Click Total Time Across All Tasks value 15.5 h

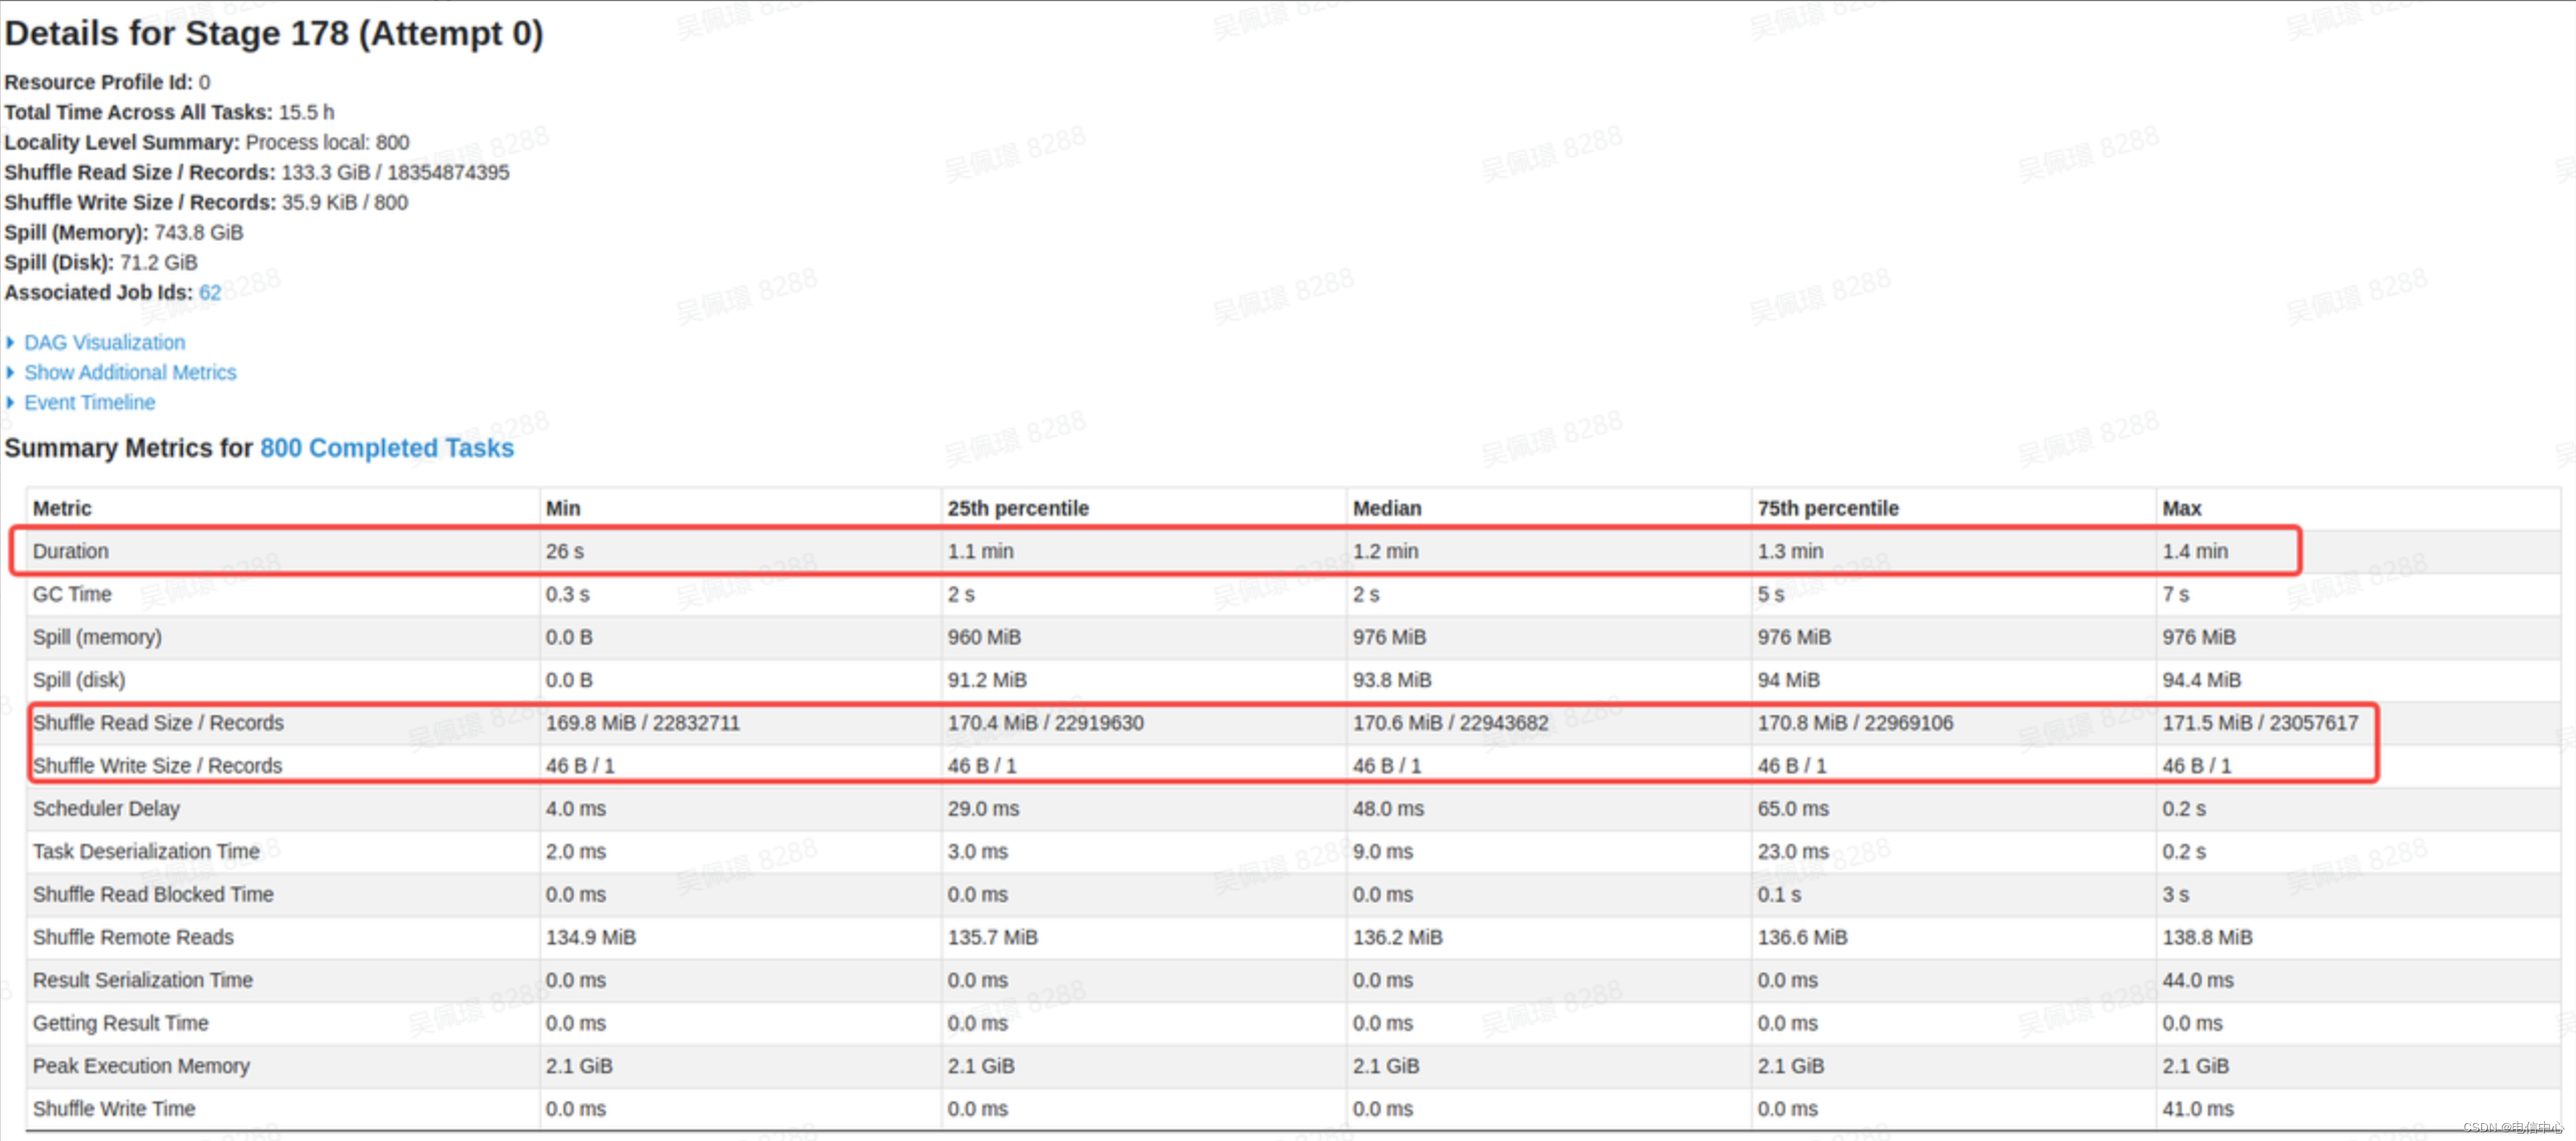pos(306,112)
